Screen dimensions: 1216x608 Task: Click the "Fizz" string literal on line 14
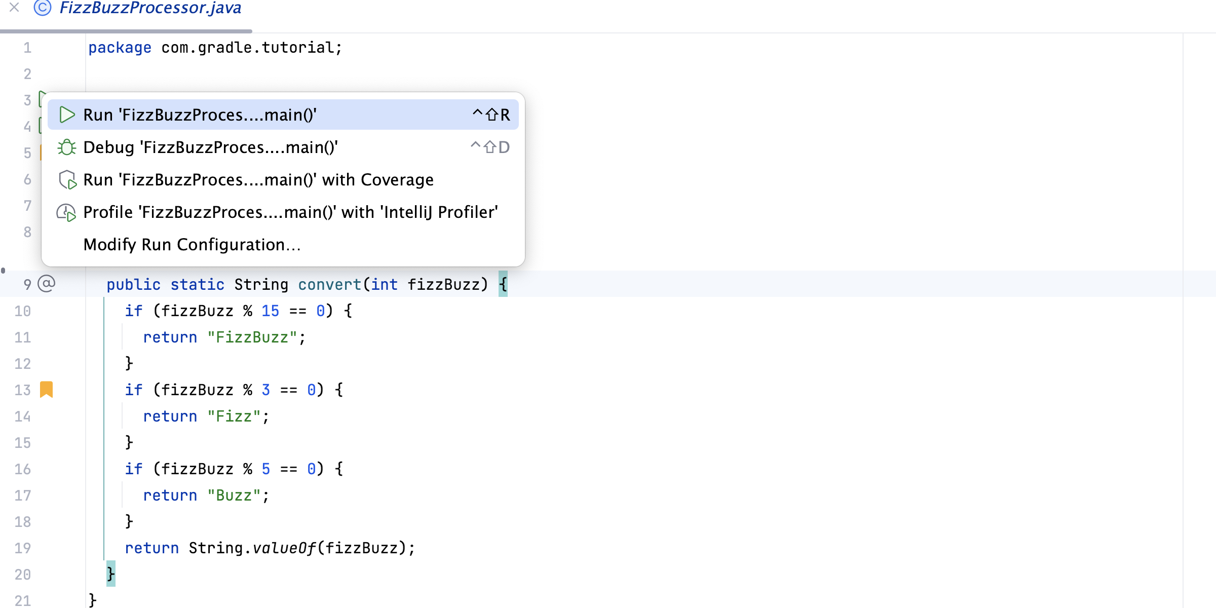[234, 416]
